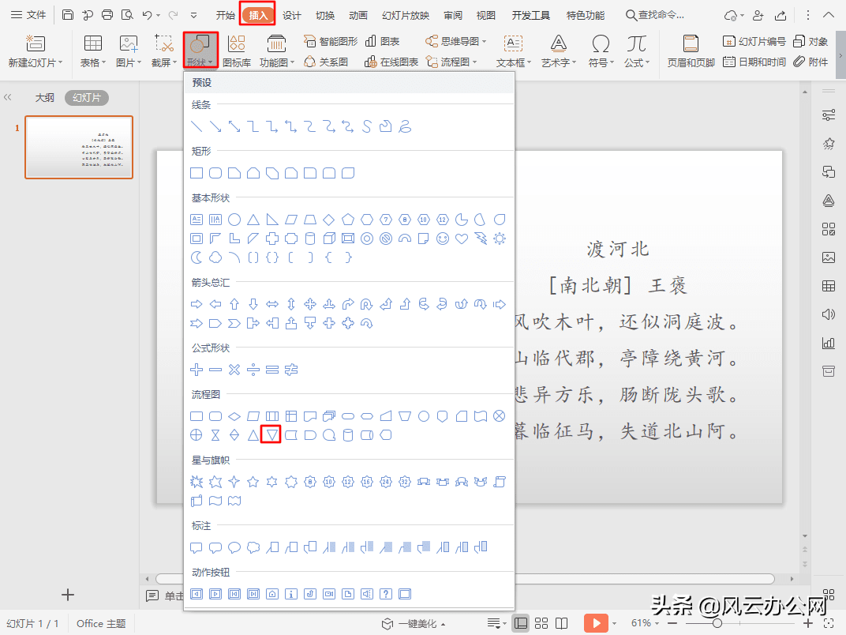Start slideshow with the orange play button

click(x=597, y=623)
